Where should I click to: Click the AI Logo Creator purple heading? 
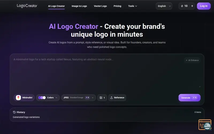coord(73,26)
